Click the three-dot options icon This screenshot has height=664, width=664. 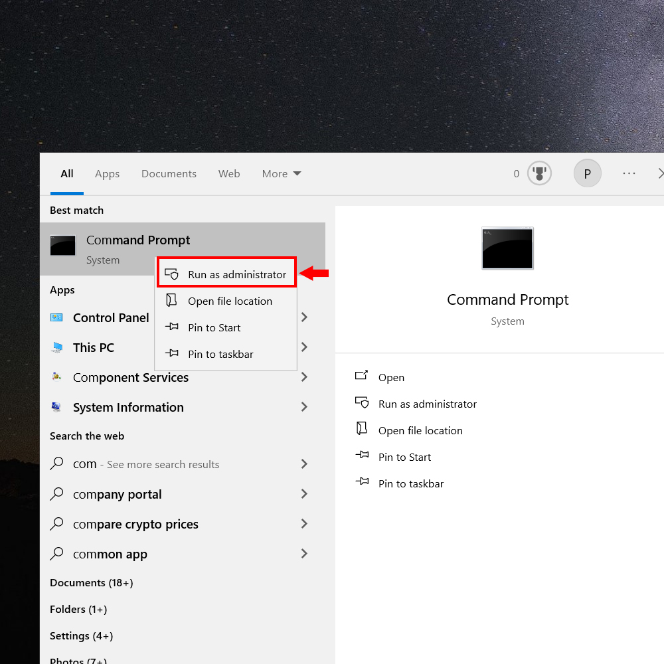[x=629, y=174]
